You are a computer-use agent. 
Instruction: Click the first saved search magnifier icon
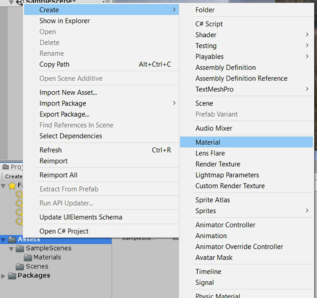(x=19, y=194)
